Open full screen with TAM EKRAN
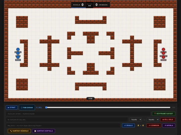 (x=27, y=108)
